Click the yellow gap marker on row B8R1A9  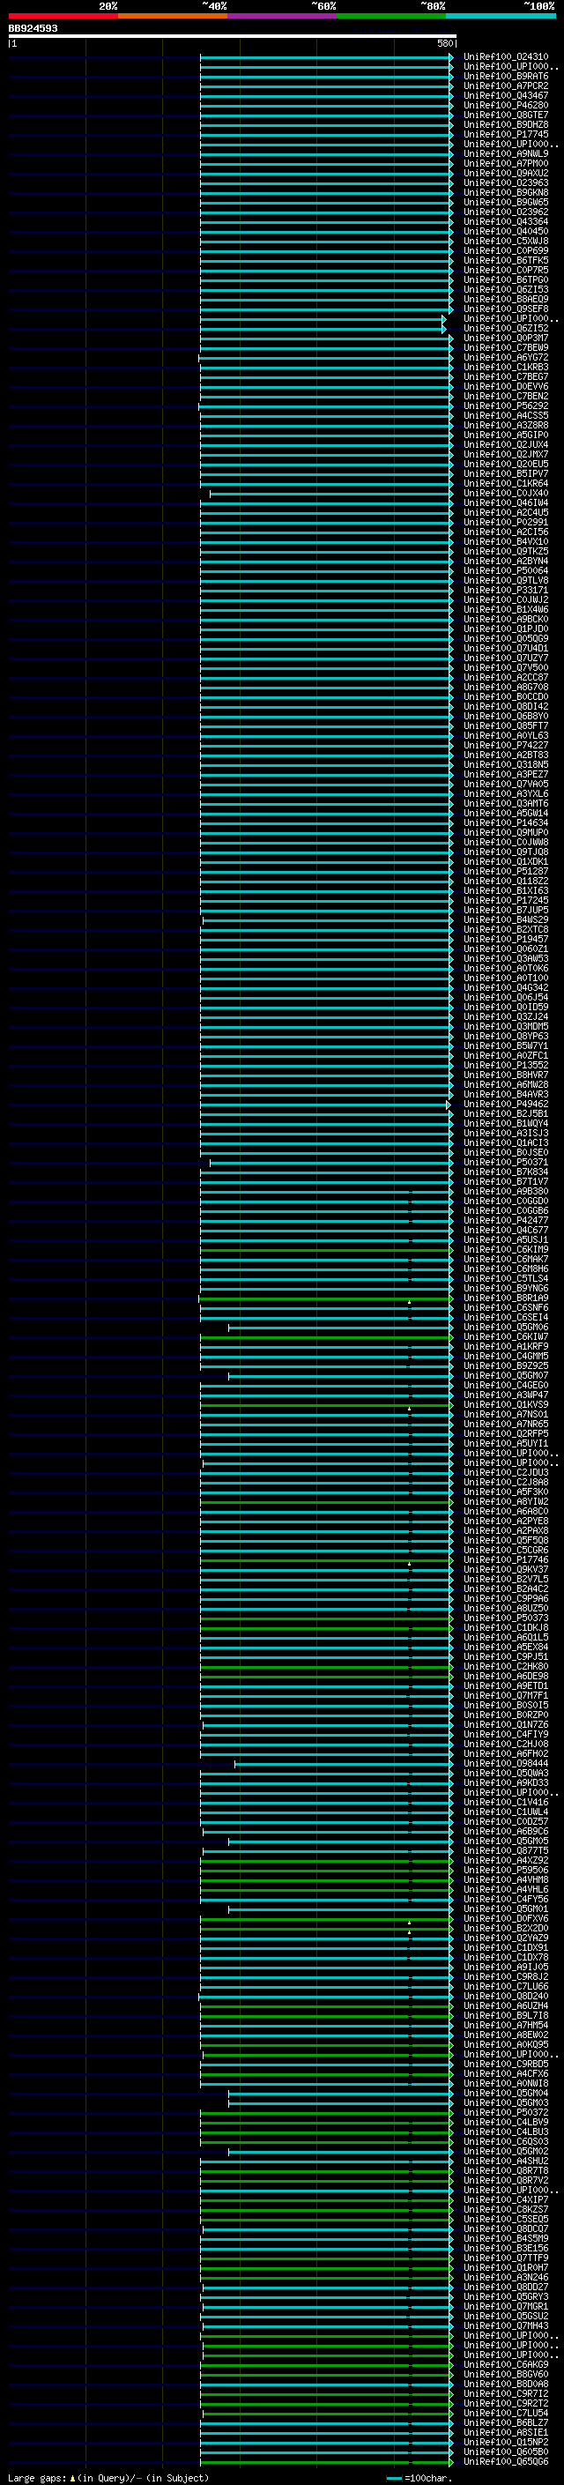point(409,1301)
